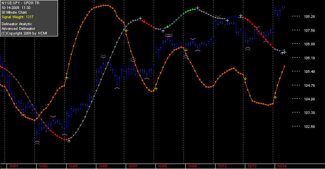Click the yellow up arrow at 10/08 open
This screenshot has width=325, height=169.
click(x=156, y=89)
